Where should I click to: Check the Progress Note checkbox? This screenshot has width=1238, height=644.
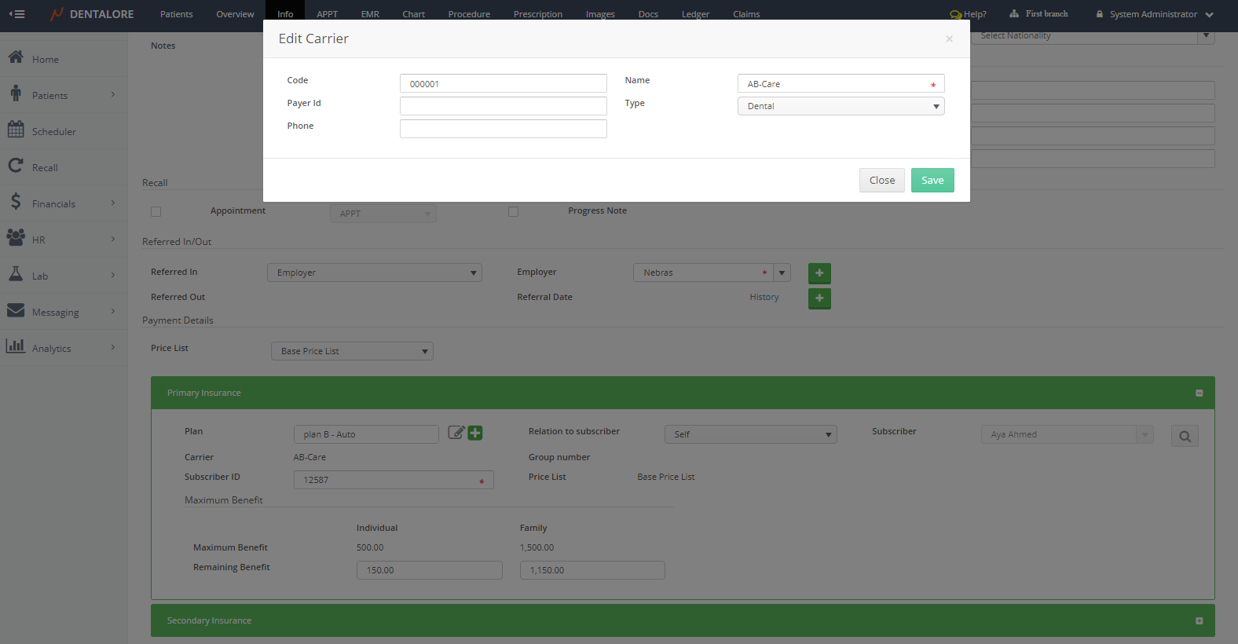[x=513, y=211]
